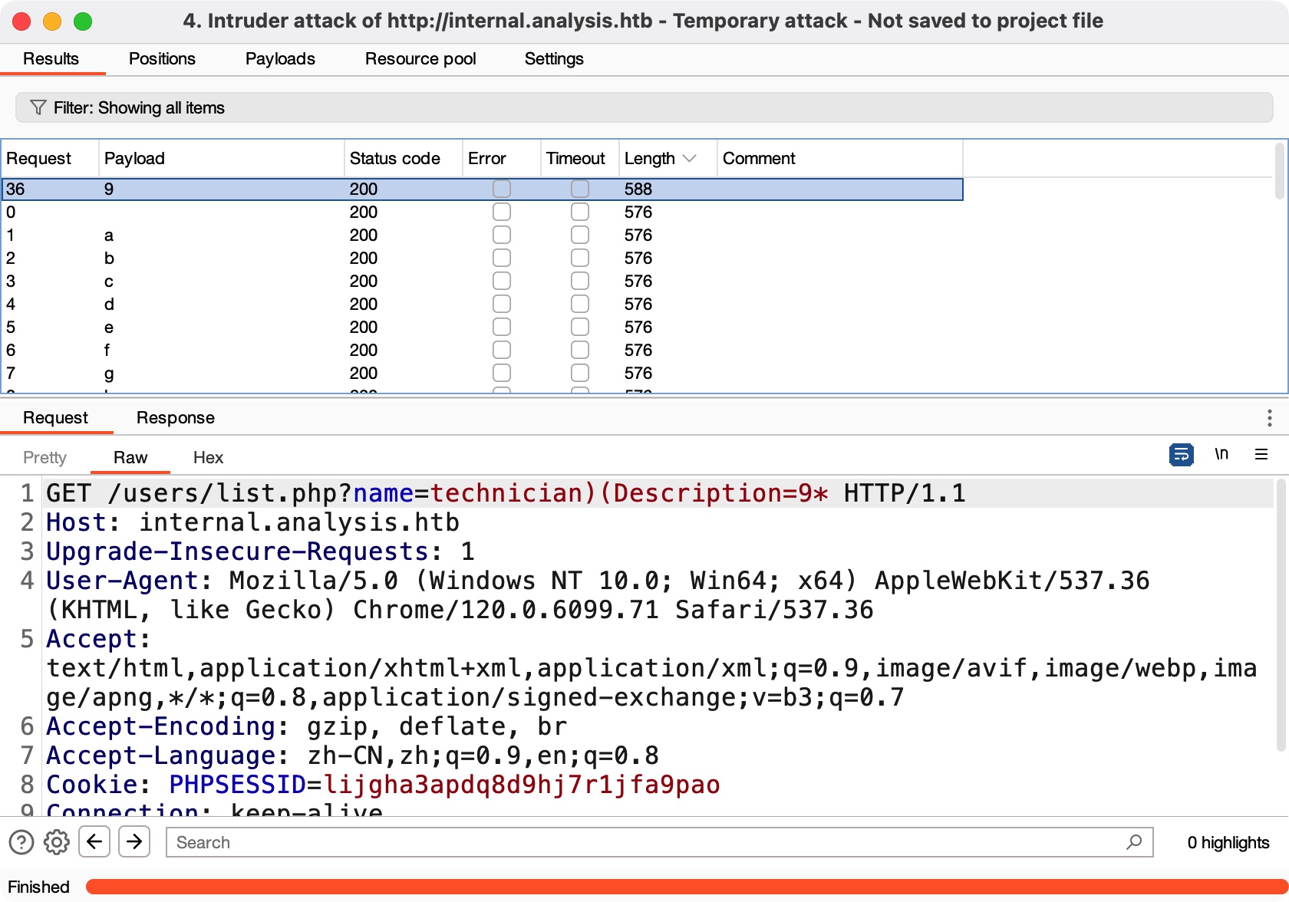Switch to the Response tab
Image resolution: width=1289 pixels, height=902 pixels.
[176, 418]
